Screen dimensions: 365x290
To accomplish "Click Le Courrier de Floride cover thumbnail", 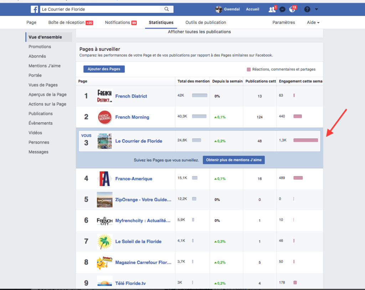I will 104,141.
